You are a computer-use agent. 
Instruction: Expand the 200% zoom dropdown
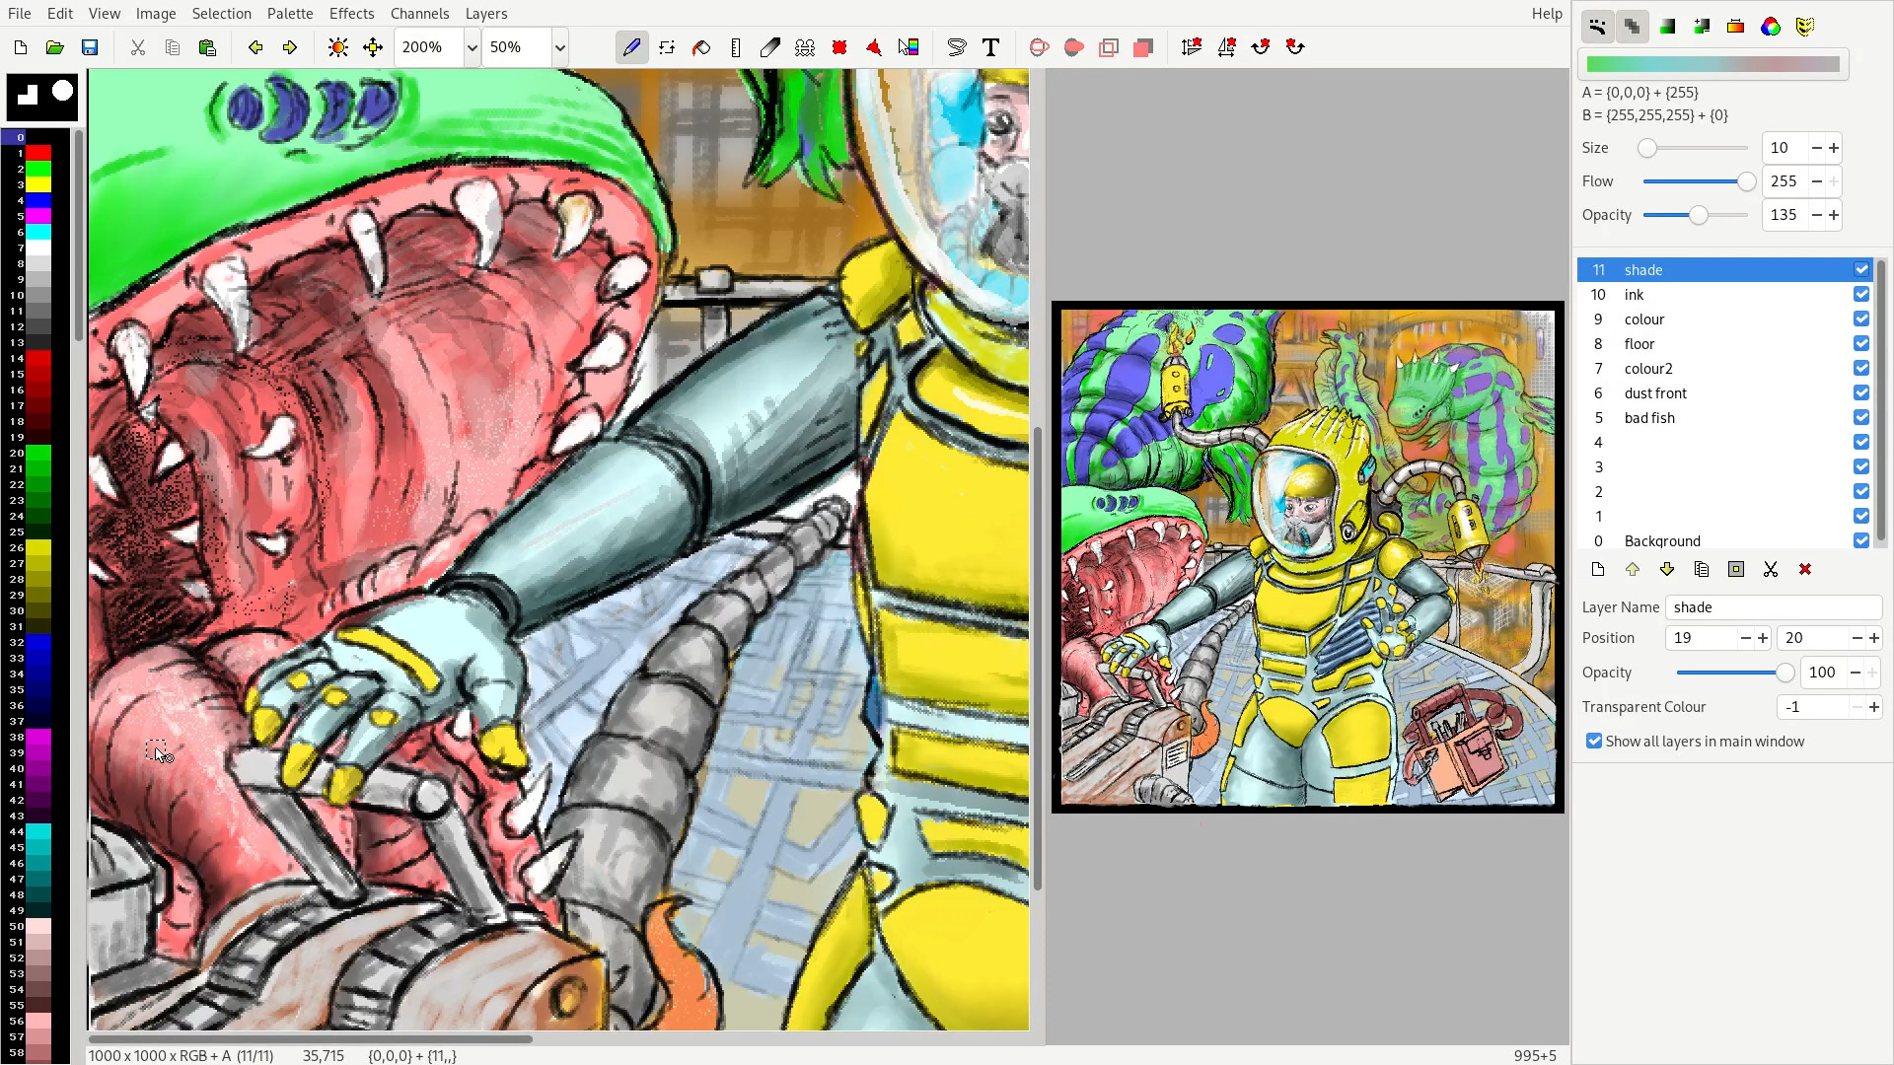tap(472, 47)
